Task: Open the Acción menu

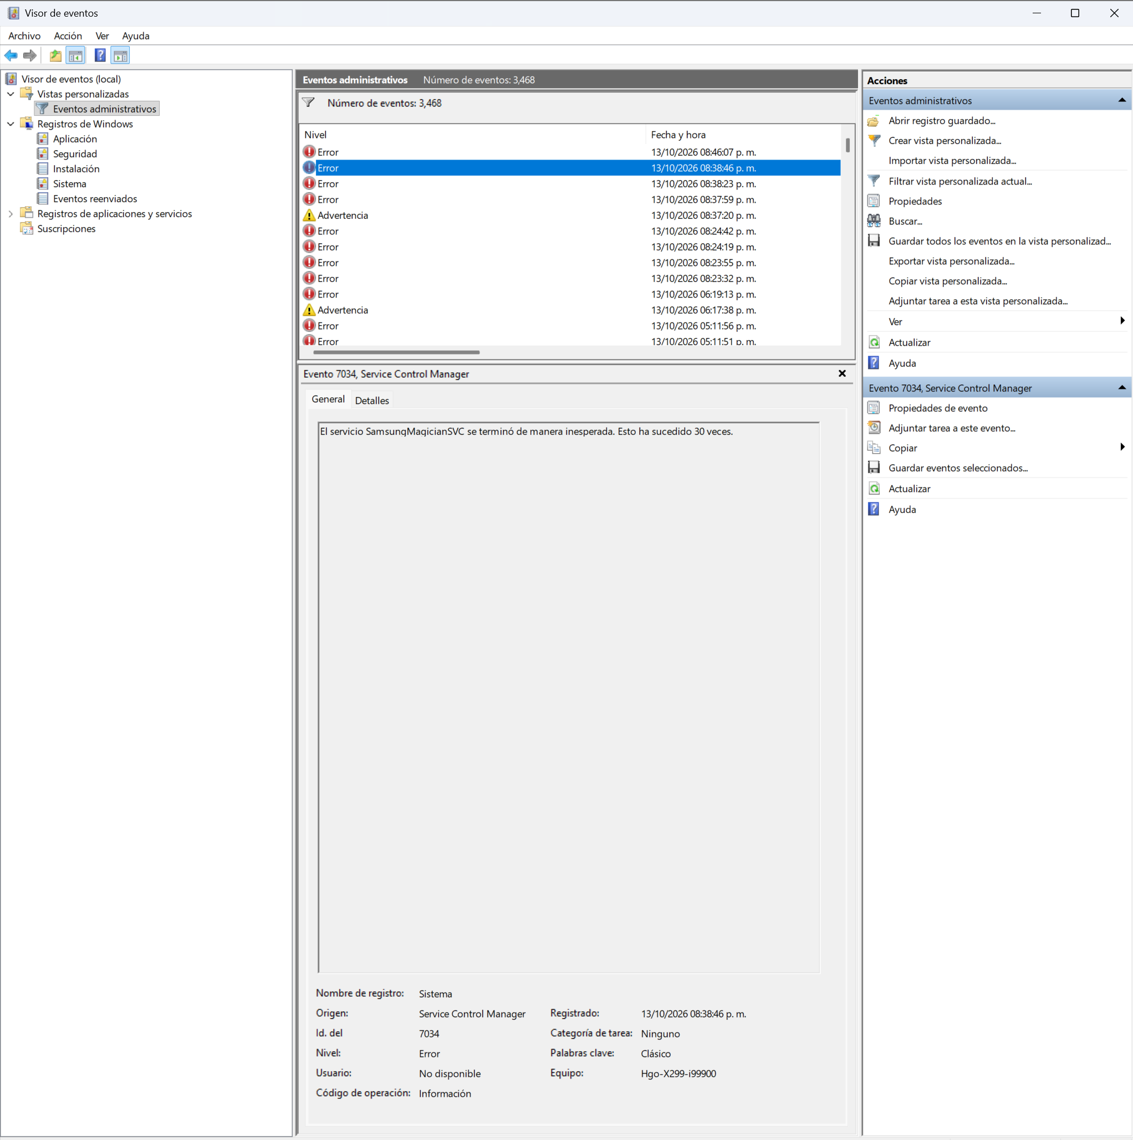Action: point(68,36)
